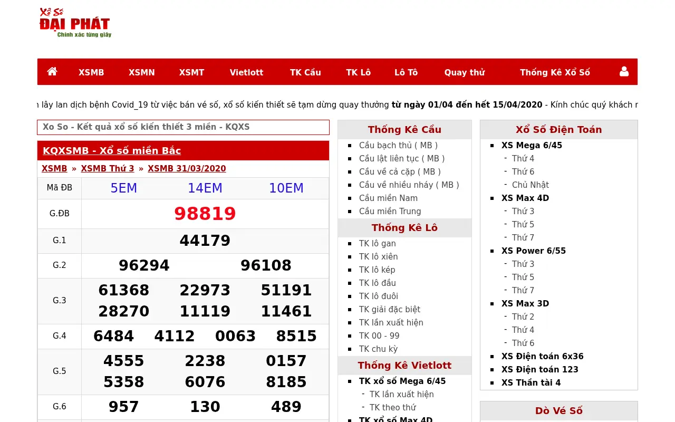
Task: Open the XSMB 31/03/2020 breadcrumb link
Action: 187,168
